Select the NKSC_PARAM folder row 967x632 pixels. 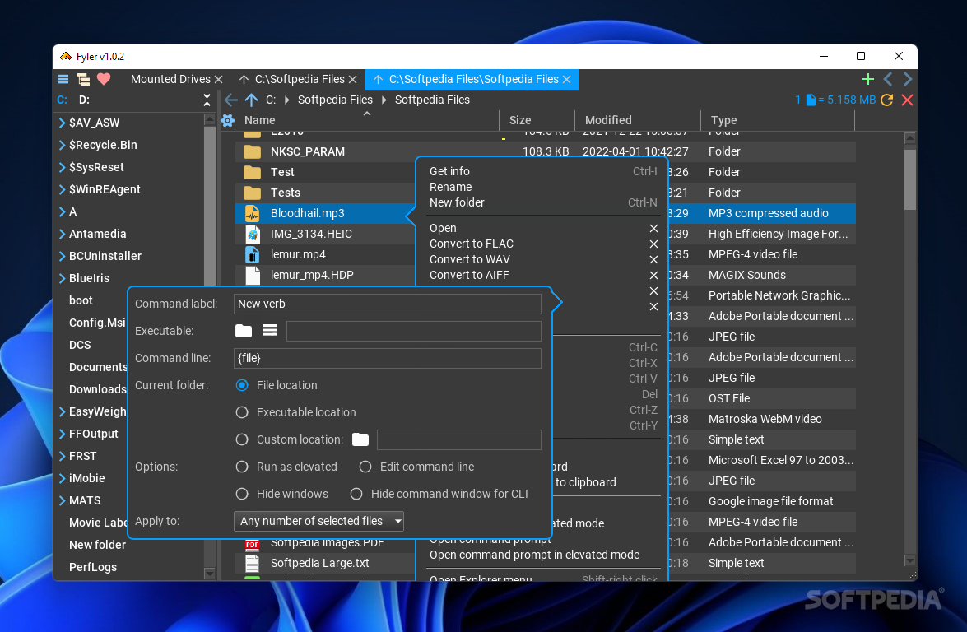point(545,151)
